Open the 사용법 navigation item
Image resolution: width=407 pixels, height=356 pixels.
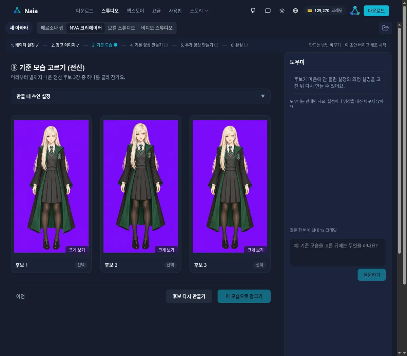pyautogui.click(x=175, y=11)
